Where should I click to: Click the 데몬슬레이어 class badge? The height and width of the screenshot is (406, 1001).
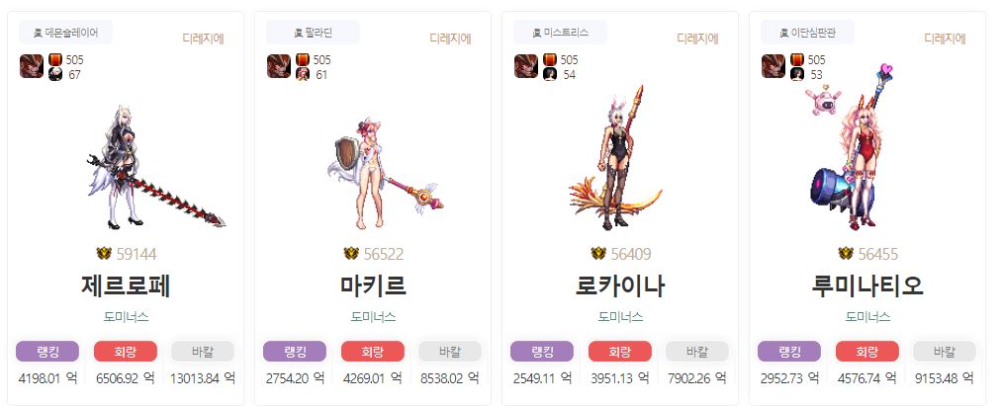pos(65,33)
